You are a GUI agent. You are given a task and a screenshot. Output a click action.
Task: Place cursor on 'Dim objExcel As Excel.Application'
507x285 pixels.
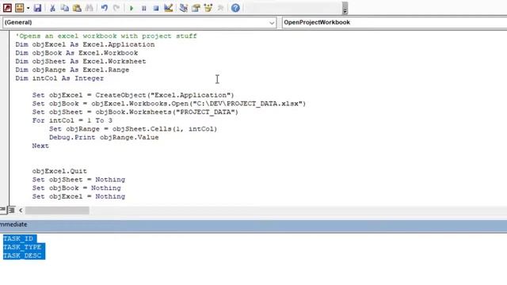pos(85,44)
